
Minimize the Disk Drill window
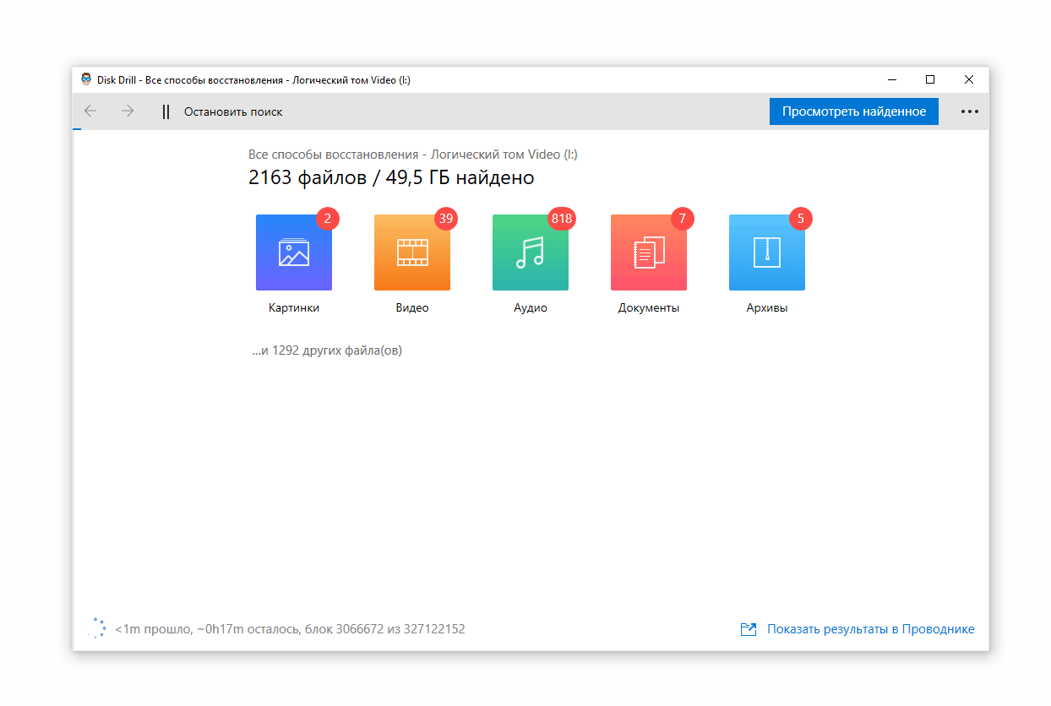pyautogui.click(x=892, y=79)
